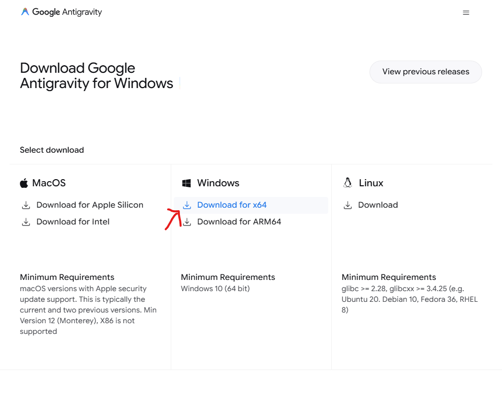This screenshot has height=397, width=502.
Task: Open the hamburger menu icon
Action: [x=466, y=13]
